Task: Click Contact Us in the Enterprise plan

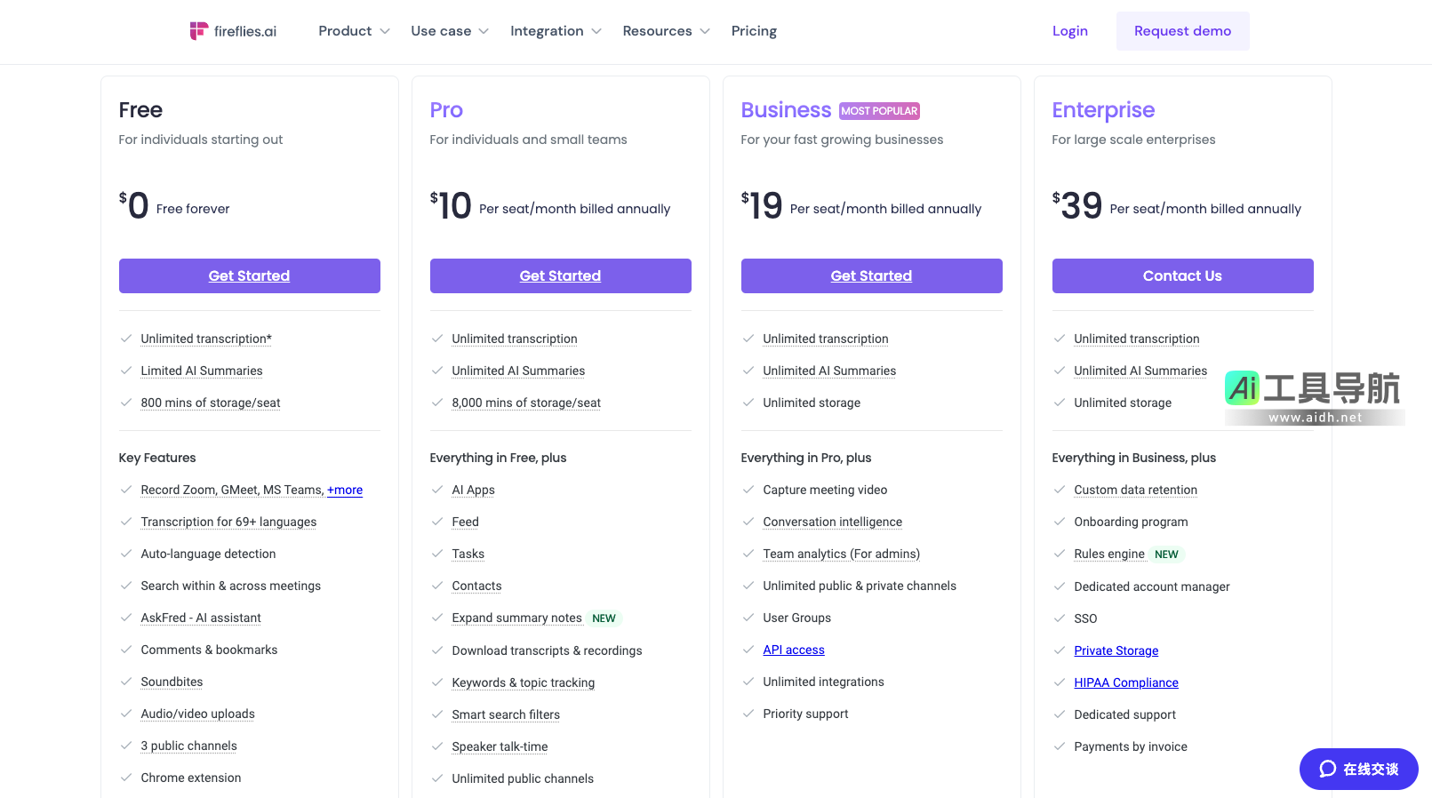Action: coord(1182,275)
